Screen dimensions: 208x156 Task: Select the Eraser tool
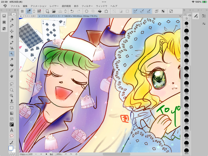[x=12, y=37]
